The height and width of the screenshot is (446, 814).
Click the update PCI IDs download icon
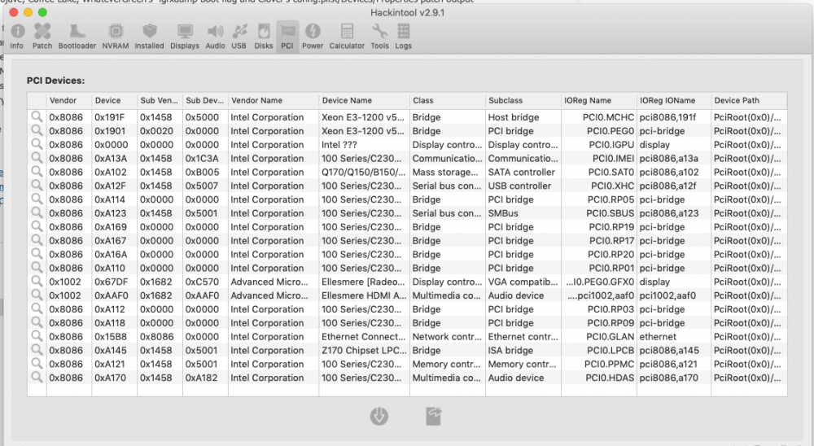click(379, 417)
